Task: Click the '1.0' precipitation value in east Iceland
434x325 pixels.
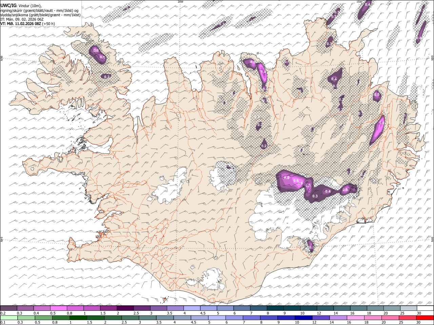Action: click(381, 123)
